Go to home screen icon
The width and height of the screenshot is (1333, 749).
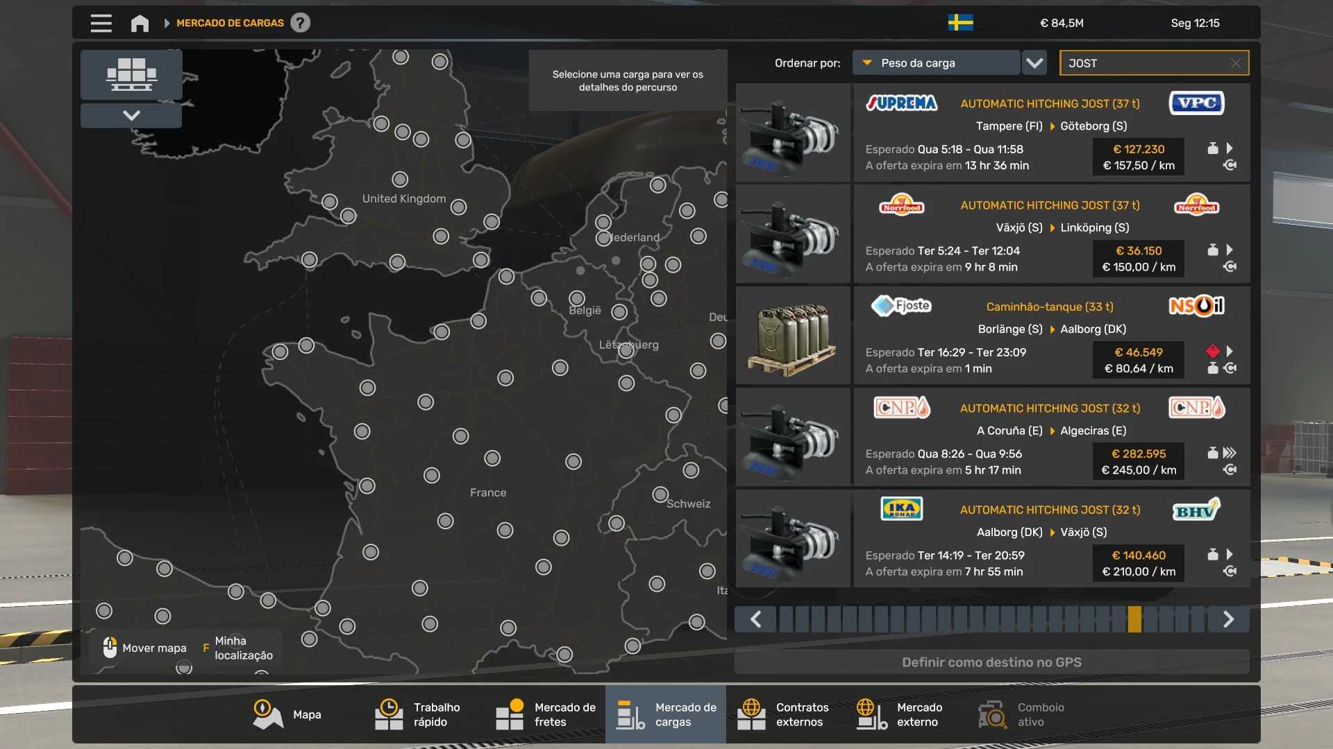click(x=140, y=23)
